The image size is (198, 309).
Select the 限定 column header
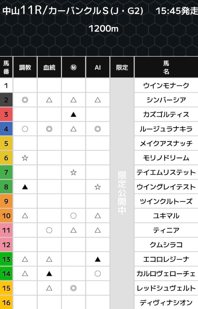click(122, 67)
